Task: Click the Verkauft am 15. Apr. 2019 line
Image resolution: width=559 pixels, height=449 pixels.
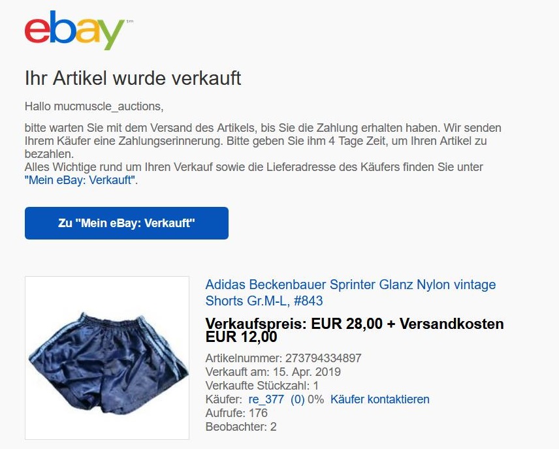Action: coord(273,372)
